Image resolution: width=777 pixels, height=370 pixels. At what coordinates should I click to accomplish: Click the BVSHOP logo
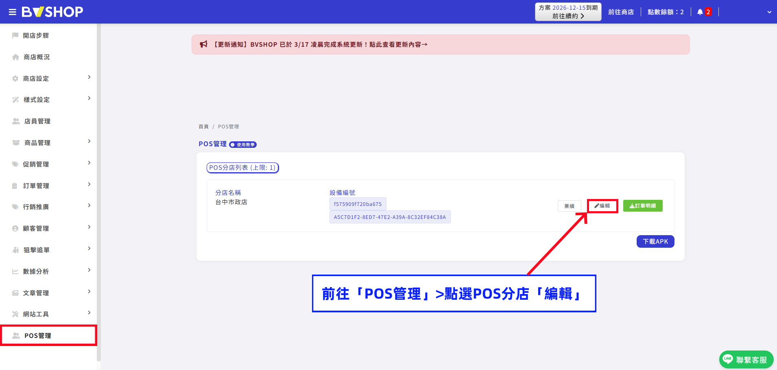coord(52,12)
